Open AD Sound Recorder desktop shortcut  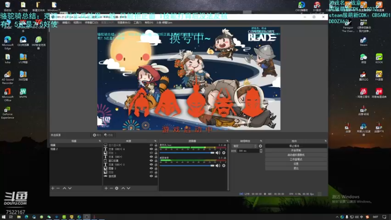coord(7,78)
